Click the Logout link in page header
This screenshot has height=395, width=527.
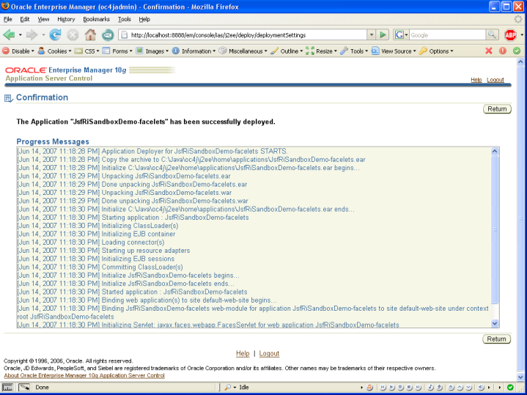(495, 80)
